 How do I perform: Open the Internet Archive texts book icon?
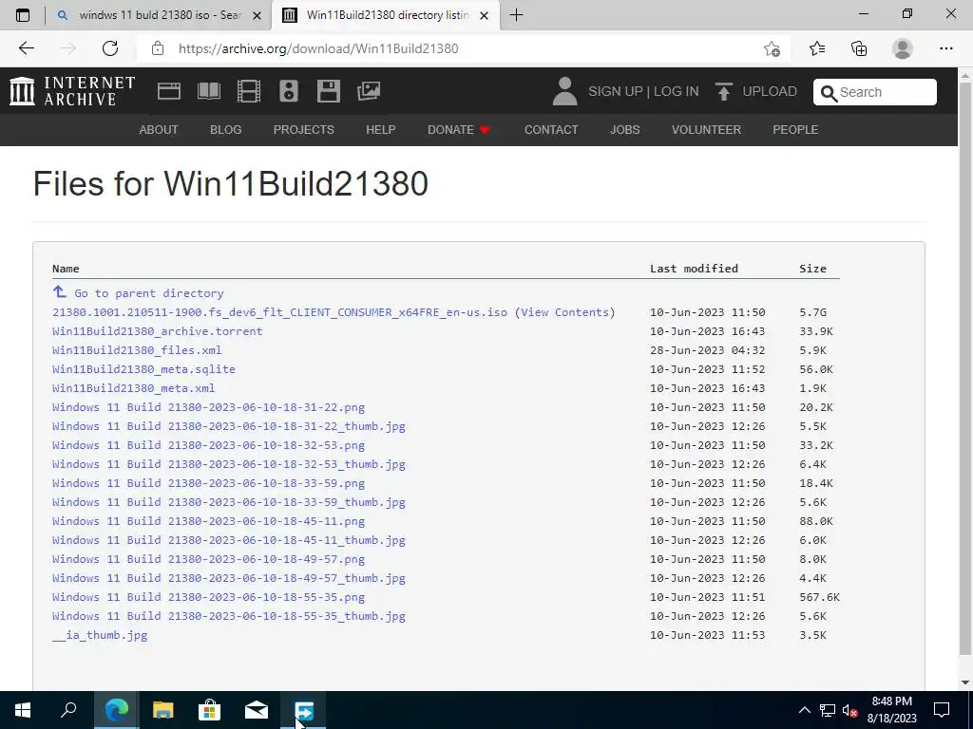point(208,91)
